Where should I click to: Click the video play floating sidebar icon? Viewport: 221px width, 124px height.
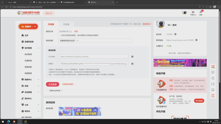213,72
